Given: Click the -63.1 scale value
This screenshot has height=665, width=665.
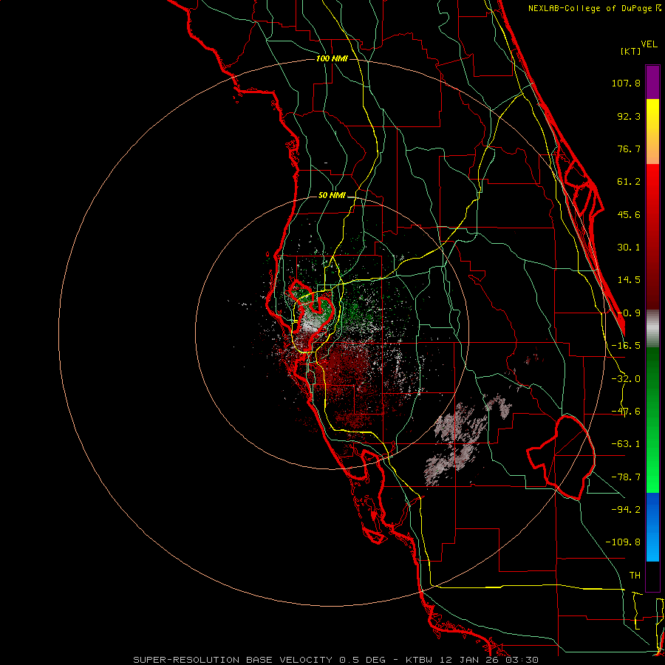Looking at the screenshot, I should (626, 444).
